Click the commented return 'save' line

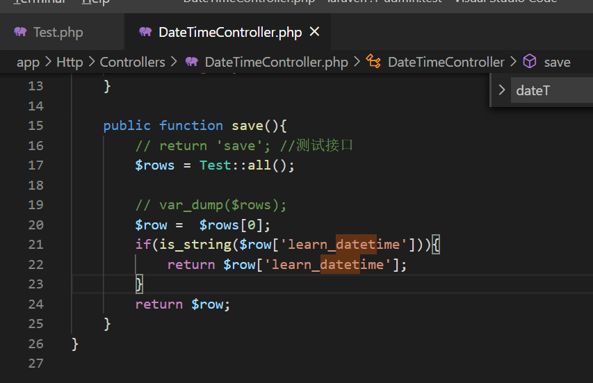tap(244, 145)
